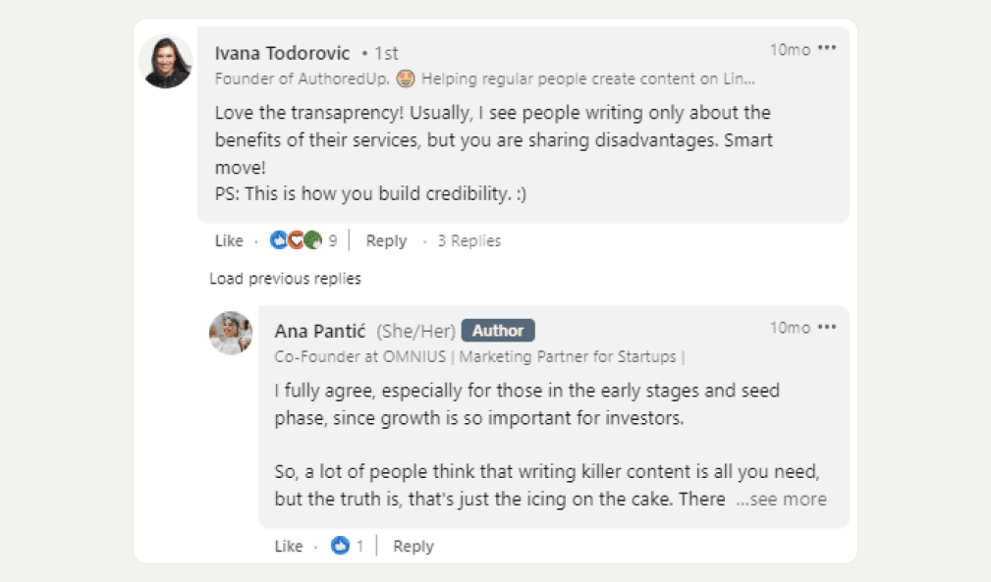Expand the 3 Replies under Ivana's comment
991x582 pixels.
pyautogui.click(x=469, y=239)
